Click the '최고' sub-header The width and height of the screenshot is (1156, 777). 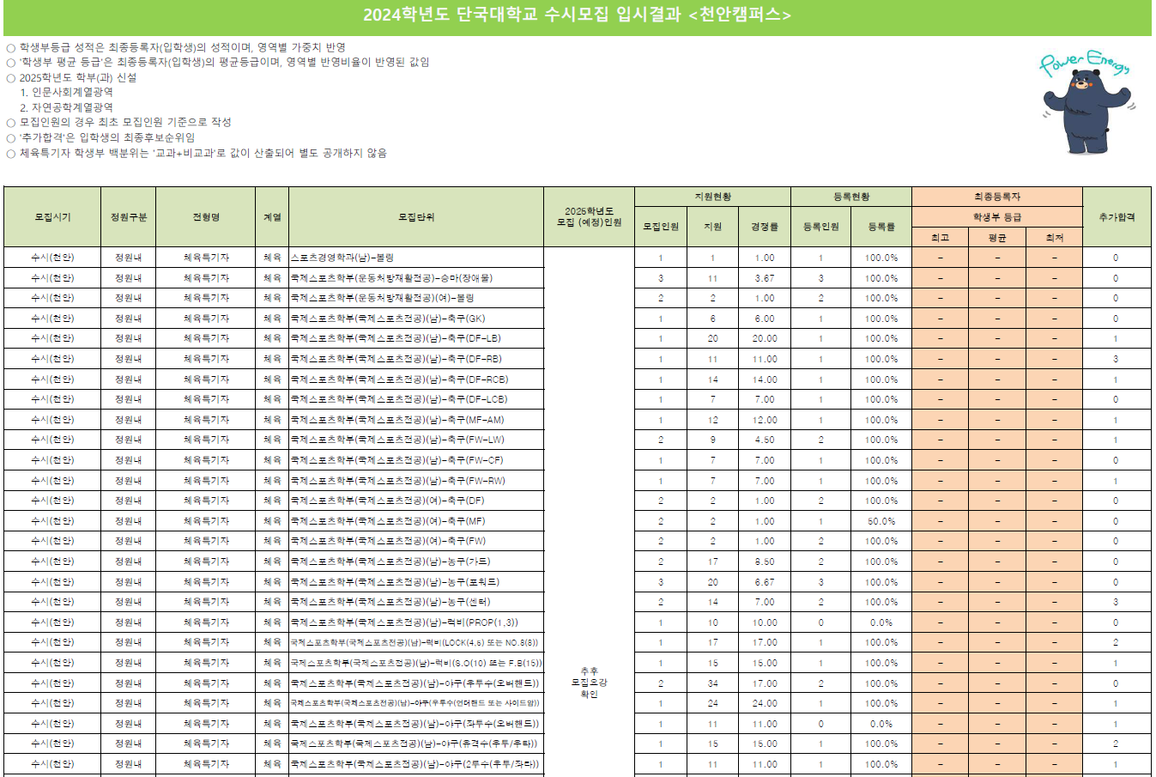[941, 238]
